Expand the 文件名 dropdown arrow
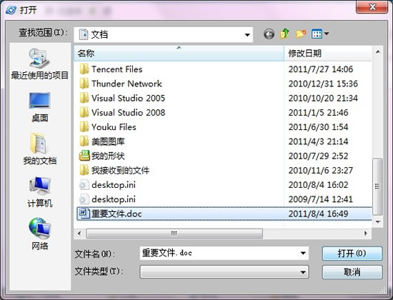This screenshot has width=393, height=300. [x=303, y=253]
